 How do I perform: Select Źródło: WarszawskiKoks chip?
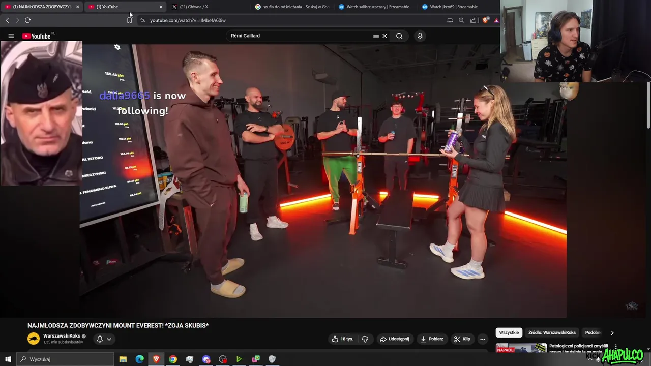tap(552, 333)
